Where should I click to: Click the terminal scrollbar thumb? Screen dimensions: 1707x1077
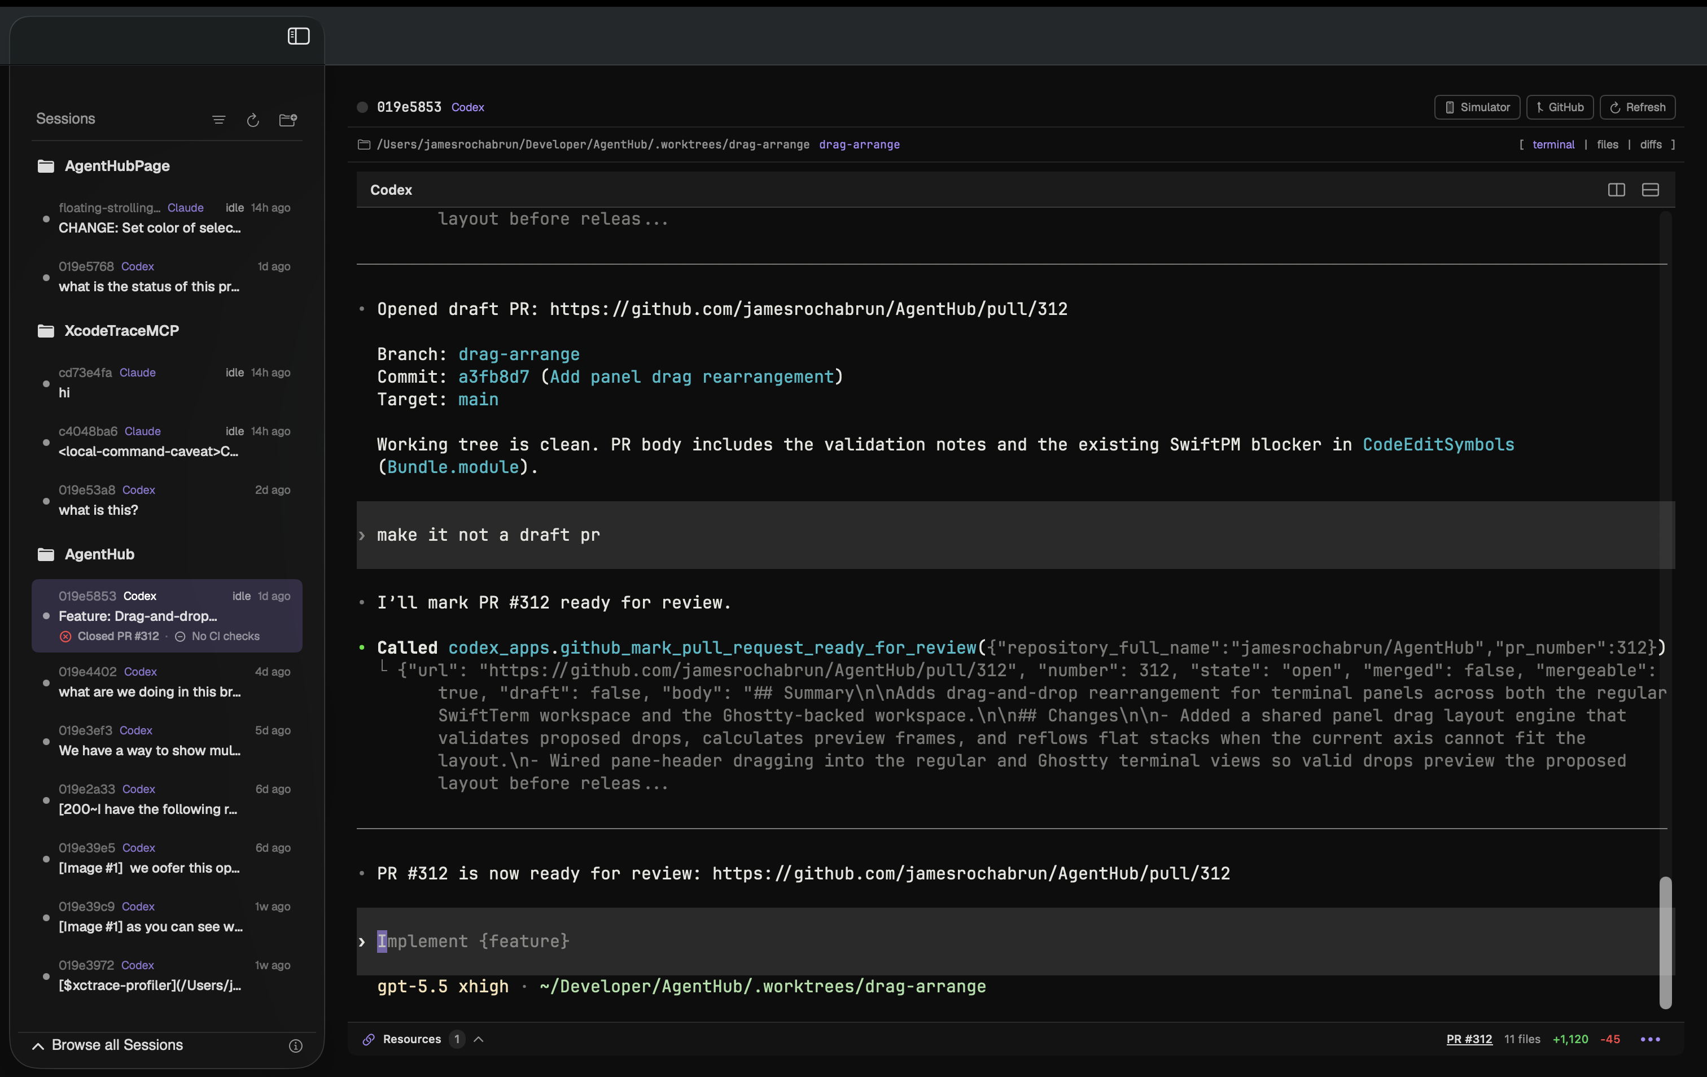(1666, 943)
